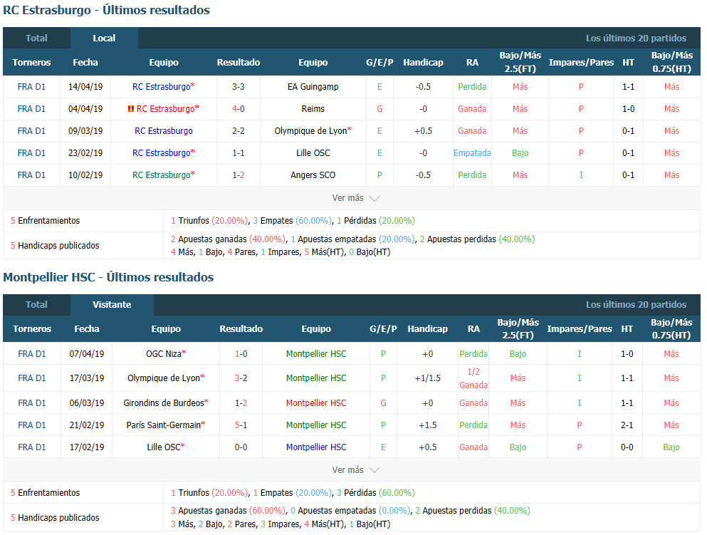Click 5 Handicaps publicados under Montpellier table
The image size is (707, 535).
pyautogui.click(x=55, y=517)
